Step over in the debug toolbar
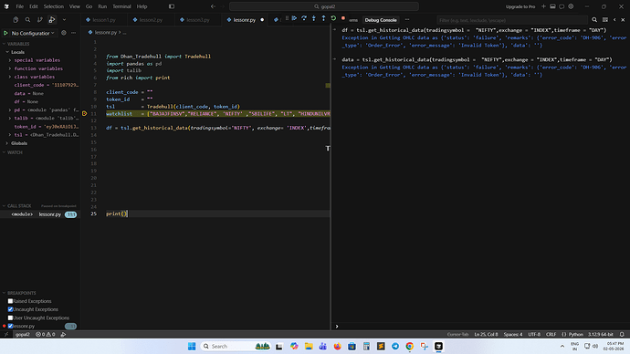Viewport: 630px width, 354px height. 304,18
